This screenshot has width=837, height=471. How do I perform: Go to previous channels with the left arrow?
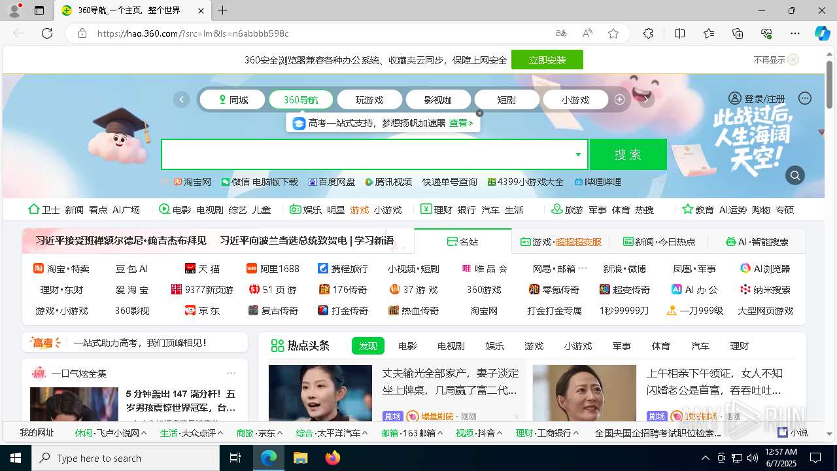[181, 99]
